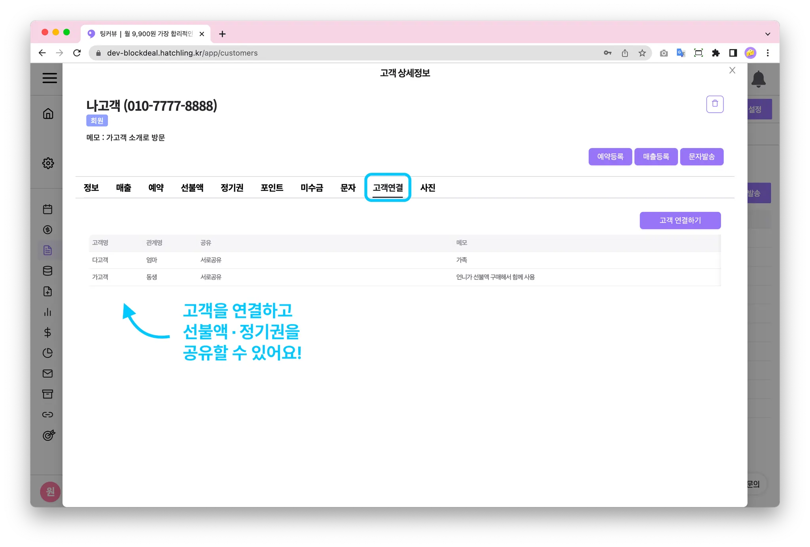This screenshot has width=810, height=547.
Task: Click the 고객 연결하기 button
Action: pyautogui.click(x=680, y=221)
